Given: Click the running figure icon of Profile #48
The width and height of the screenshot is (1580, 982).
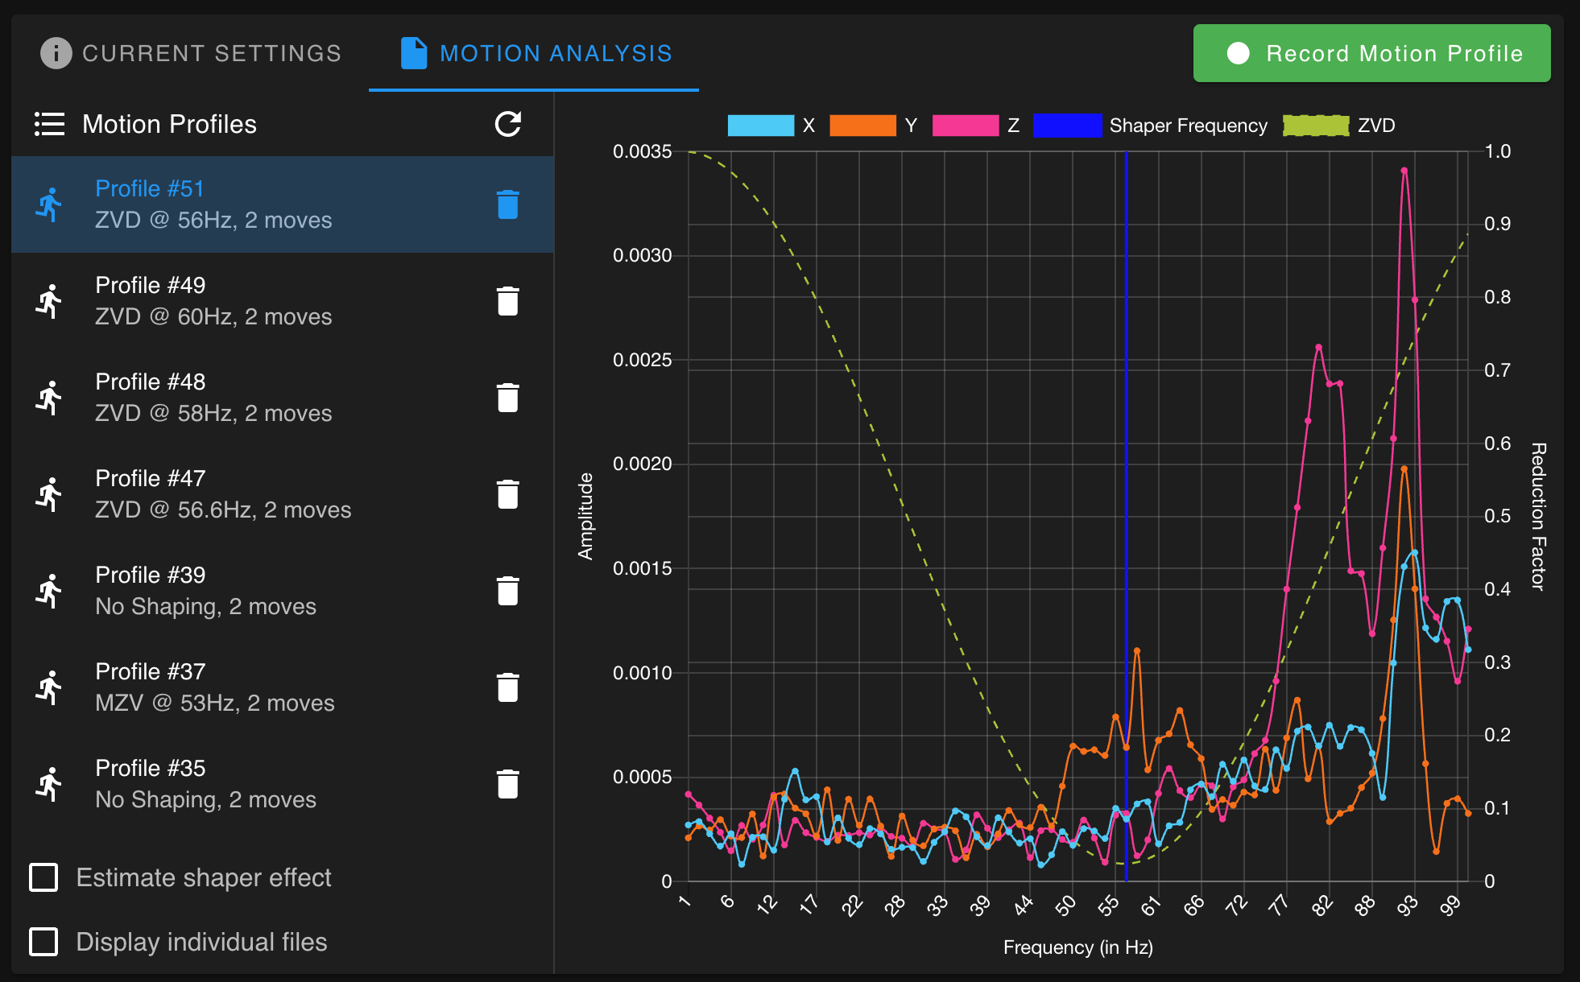Looking at the screenshot, I should pyautogui.click(x=49, y=398).
